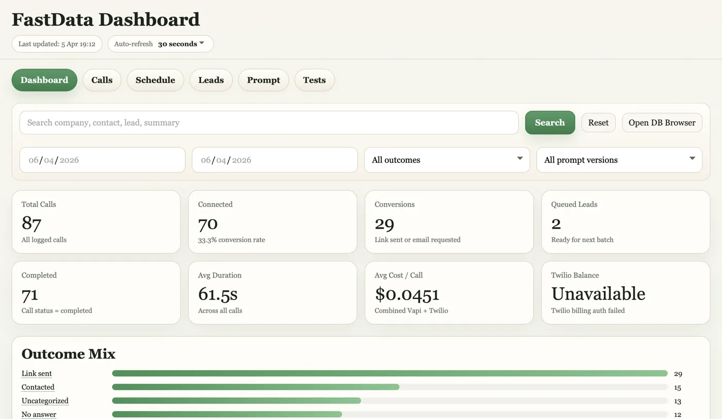Click the Uncategorized count 13
The image size is (722, 419).
(678, 401)
